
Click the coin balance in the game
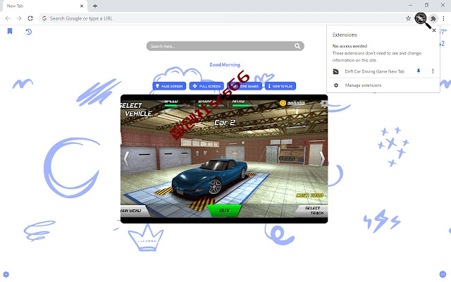[292, 103]
